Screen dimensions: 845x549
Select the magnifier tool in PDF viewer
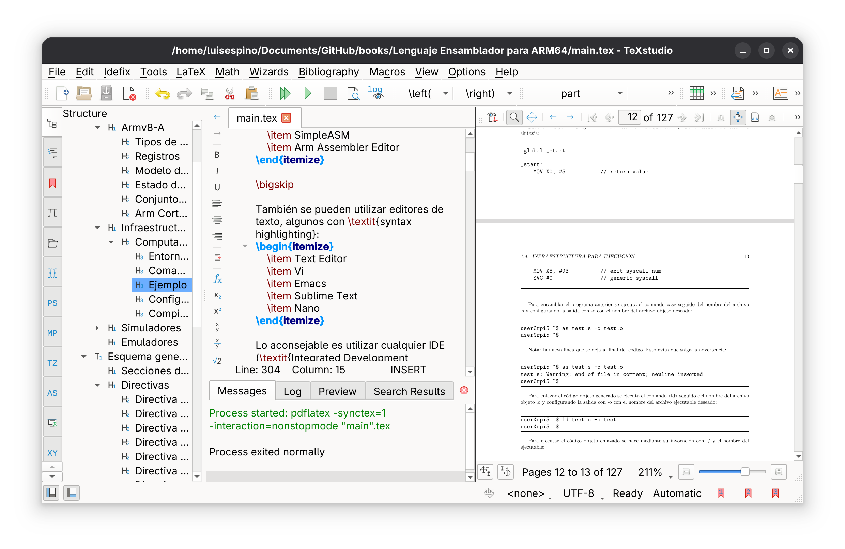click(x=514, y=117)
